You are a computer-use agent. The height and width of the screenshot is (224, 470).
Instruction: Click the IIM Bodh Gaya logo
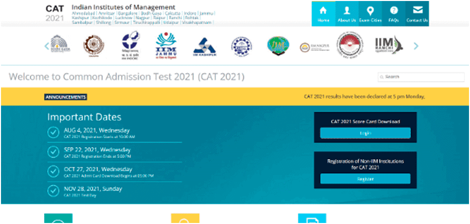click(60, 44)
